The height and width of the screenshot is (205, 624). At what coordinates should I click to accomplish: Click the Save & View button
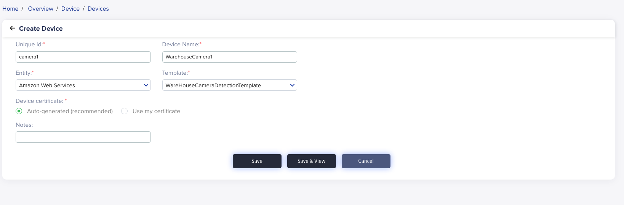click(x=311, y=161)
